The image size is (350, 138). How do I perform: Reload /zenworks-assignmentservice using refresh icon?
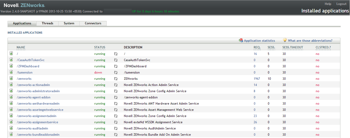(x=116, y=122)
